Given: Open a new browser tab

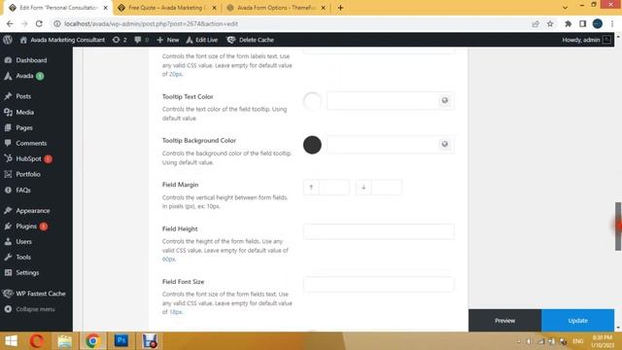Looking at the screenshot, I should pyautogui.click(x=340, y=8).
